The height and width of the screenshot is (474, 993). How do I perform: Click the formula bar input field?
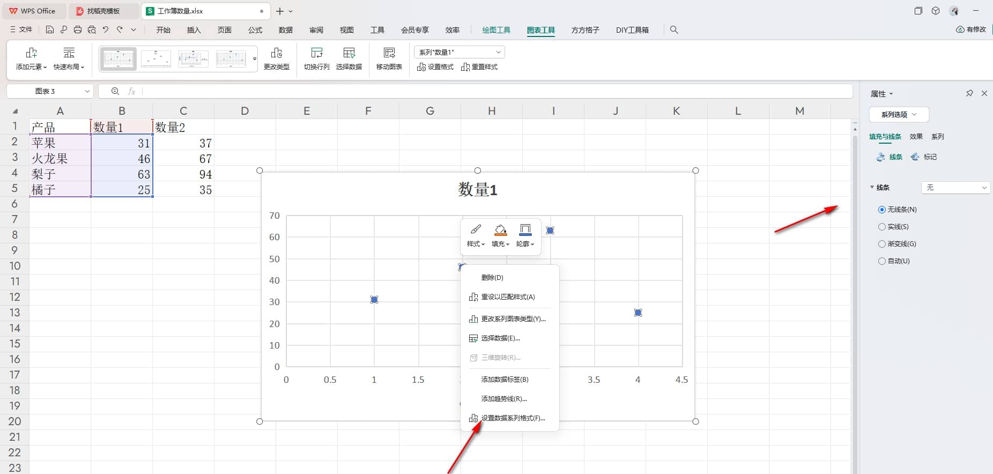pyautogui.click(x=496, y=91)
